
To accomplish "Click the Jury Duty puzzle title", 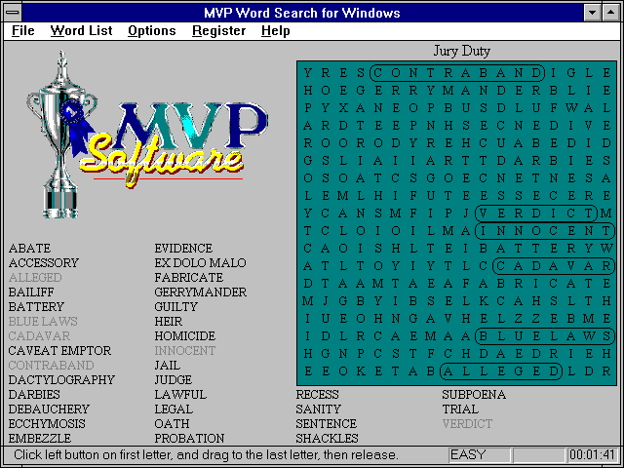I will coord(461,51).
